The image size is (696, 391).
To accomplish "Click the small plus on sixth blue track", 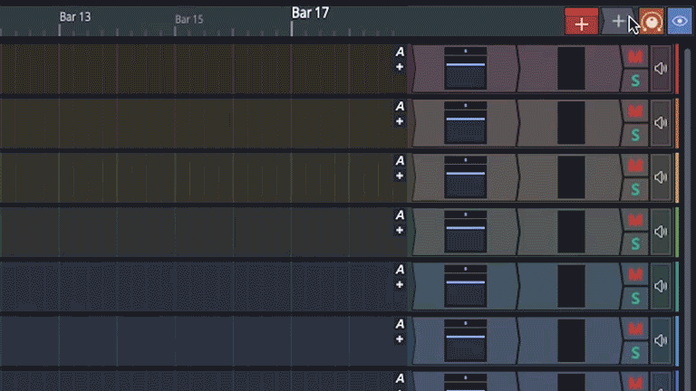I will tap(400, 339).
